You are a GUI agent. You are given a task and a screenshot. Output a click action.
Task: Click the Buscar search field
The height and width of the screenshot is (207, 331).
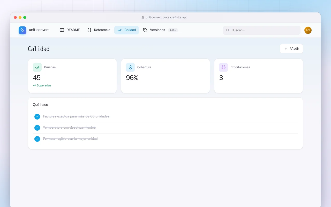[262, 30]
